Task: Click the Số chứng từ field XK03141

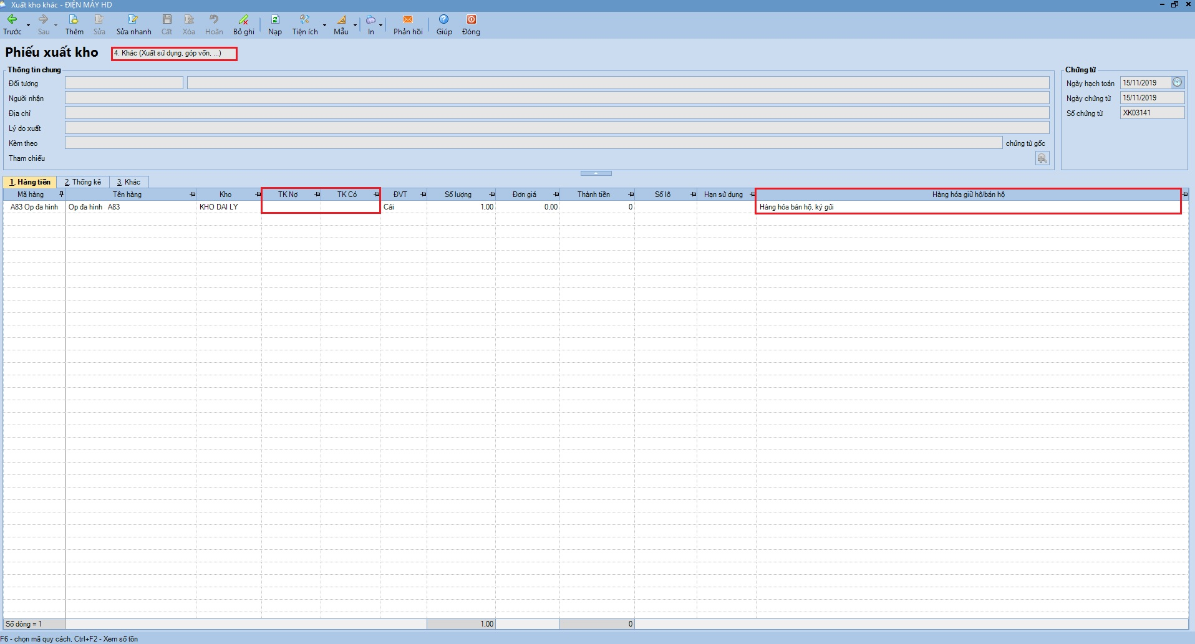Action: [x=1152, y=113]
